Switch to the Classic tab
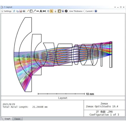126x126 pixels. click(x=17, y=119)
